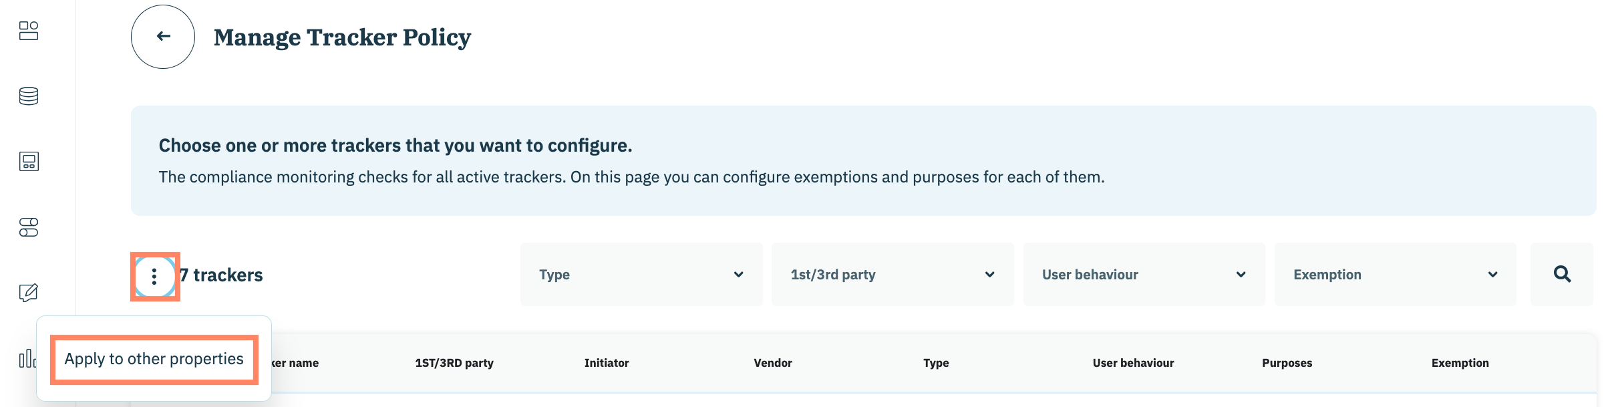
Task: Choose Apply to other properties menu item
Action: tap(154, 360)
